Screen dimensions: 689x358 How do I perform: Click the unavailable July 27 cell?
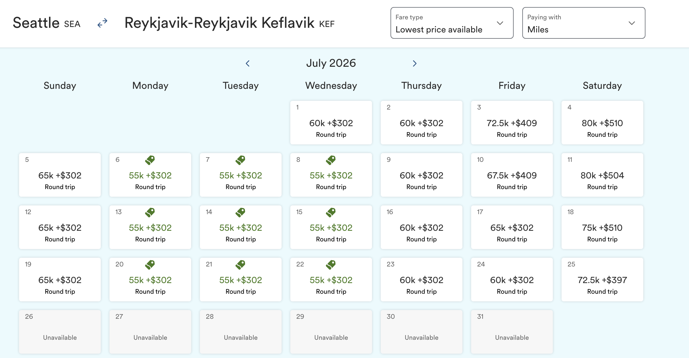click(x=150, y=332)
